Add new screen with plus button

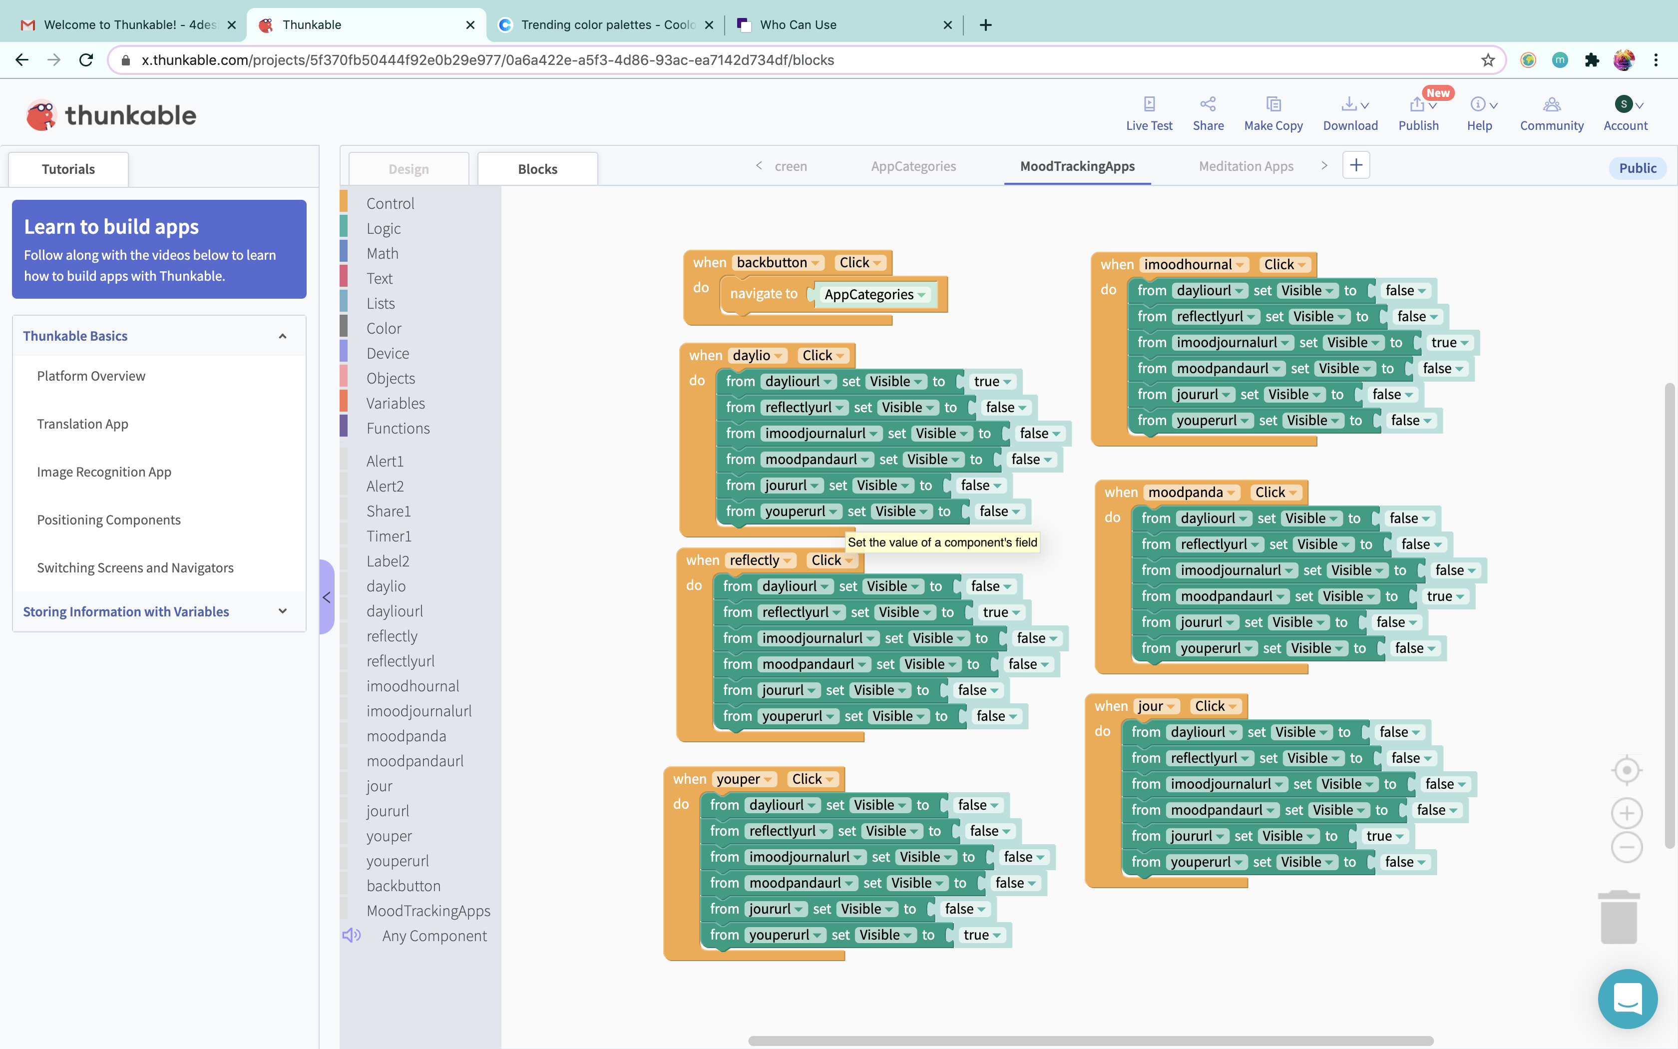[1356, 165]
